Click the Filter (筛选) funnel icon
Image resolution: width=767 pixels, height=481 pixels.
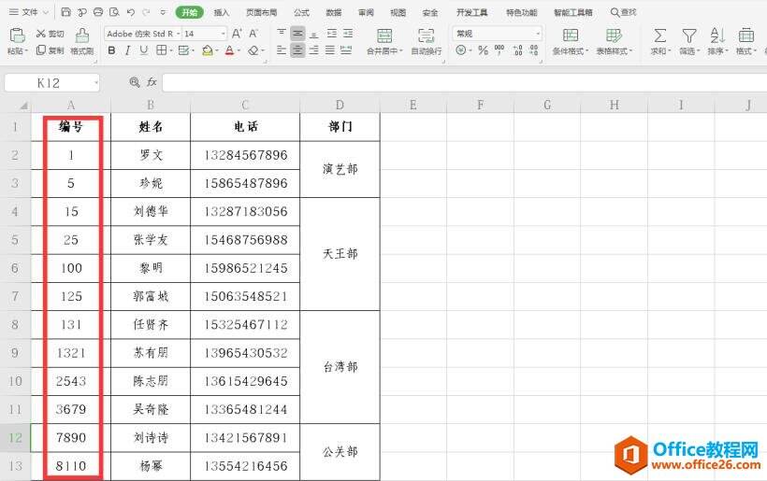pyautogui.click(x=688, y=36)
